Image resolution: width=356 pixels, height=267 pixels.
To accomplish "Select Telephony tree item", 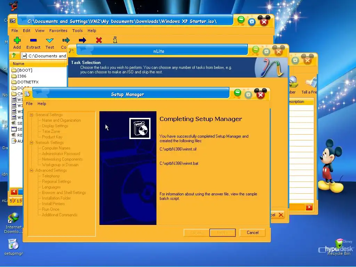I will (51, 176).
